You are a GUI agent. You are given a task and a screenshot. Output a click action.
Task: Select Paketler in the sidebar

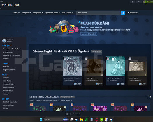6,59
